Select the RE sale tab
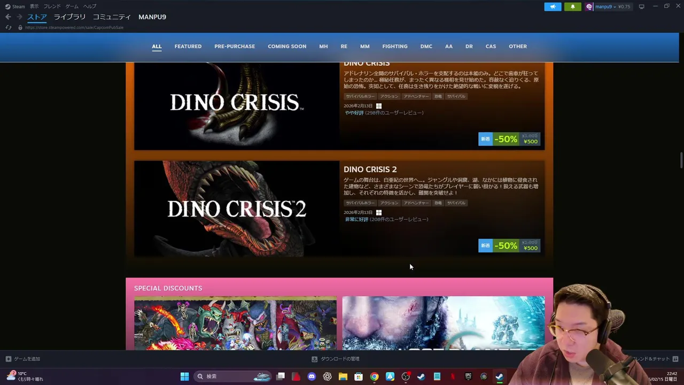 [x=344, y=47]
